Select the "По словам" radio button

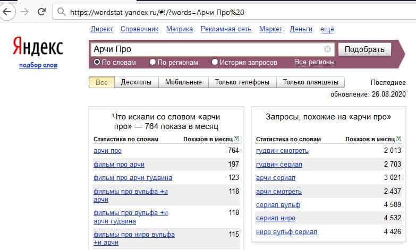click(x=97, y=62)
